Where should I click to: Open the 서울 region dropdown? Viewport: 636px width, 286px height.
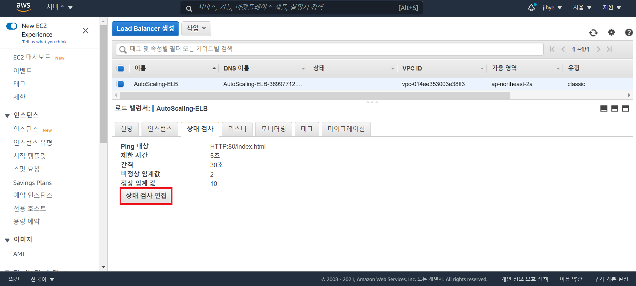point(582,7)
